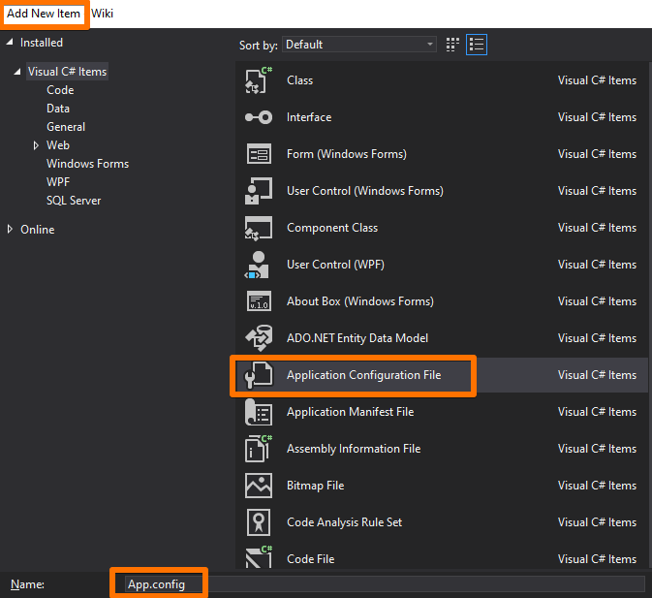The height and width of the screenshot is (598, 652).
Task: Click the Name input field
Action: (388, 583)
